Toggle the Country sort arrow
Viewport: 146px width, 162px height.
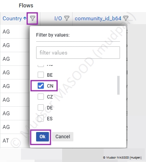25,18
